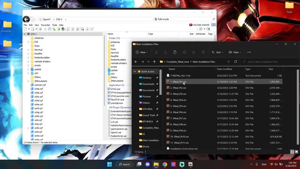Open the File menu in OpenIV
Viewport: 300px width, 169px height.
coord(25,25)
